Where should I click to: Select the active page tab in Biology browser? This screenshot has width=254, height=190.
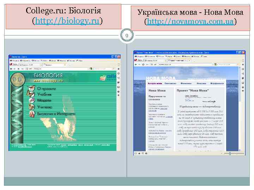(x=55, y=65)
